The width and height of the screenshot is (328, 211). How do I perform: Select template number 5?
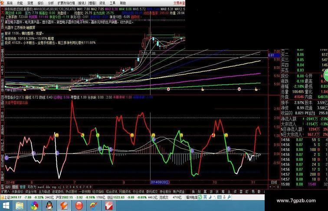pyautogui.click(x=77, y=187)
